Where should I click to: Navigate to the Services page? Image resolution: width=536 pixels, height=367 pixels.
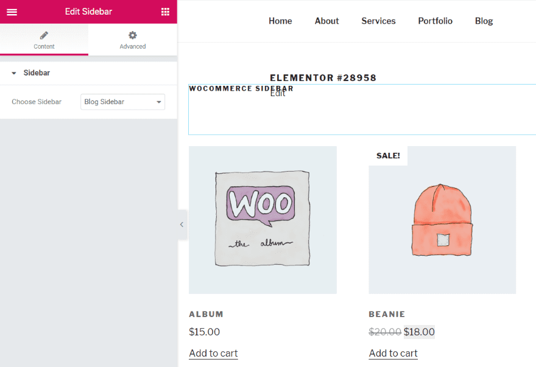pos(378,21)
